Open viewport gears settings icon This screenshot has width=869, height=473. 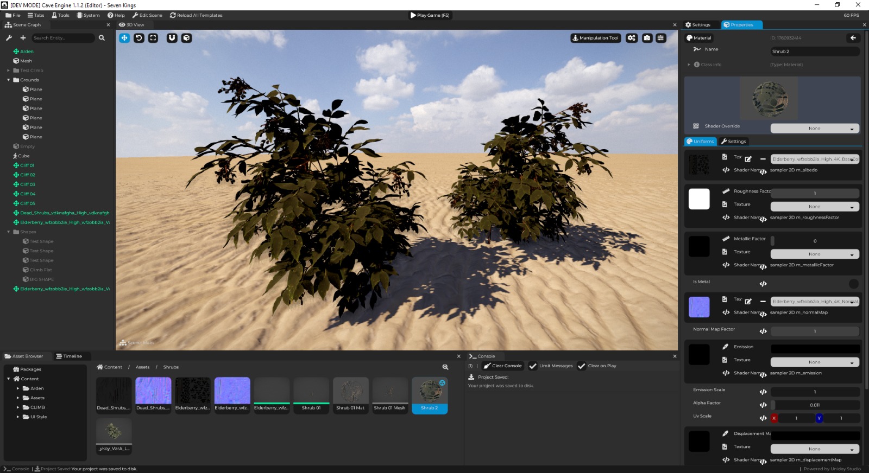click(632, 38)
